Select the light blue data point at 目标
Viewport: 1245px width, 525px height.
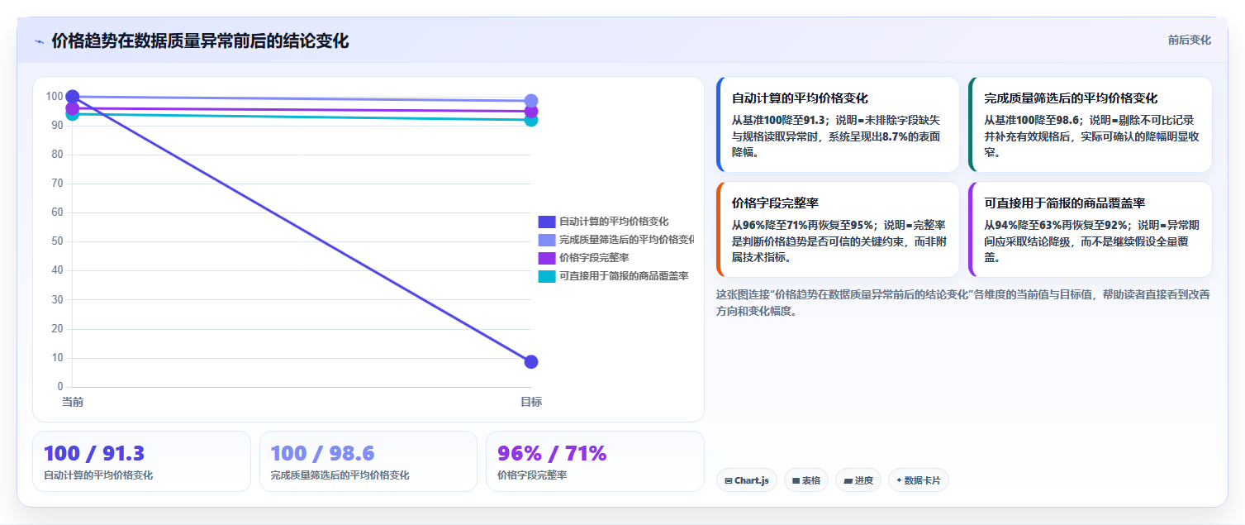pos(531,101)
